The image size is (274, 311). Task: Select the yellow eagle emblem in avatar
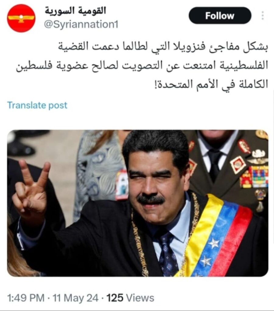(x=21, y=19)
